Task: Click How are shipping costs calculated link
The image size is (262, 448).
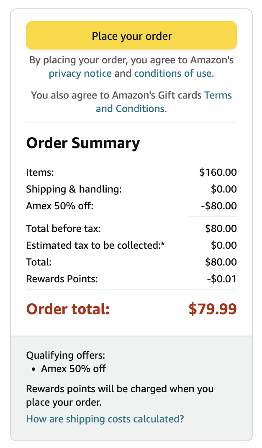Action: point(105,419)
